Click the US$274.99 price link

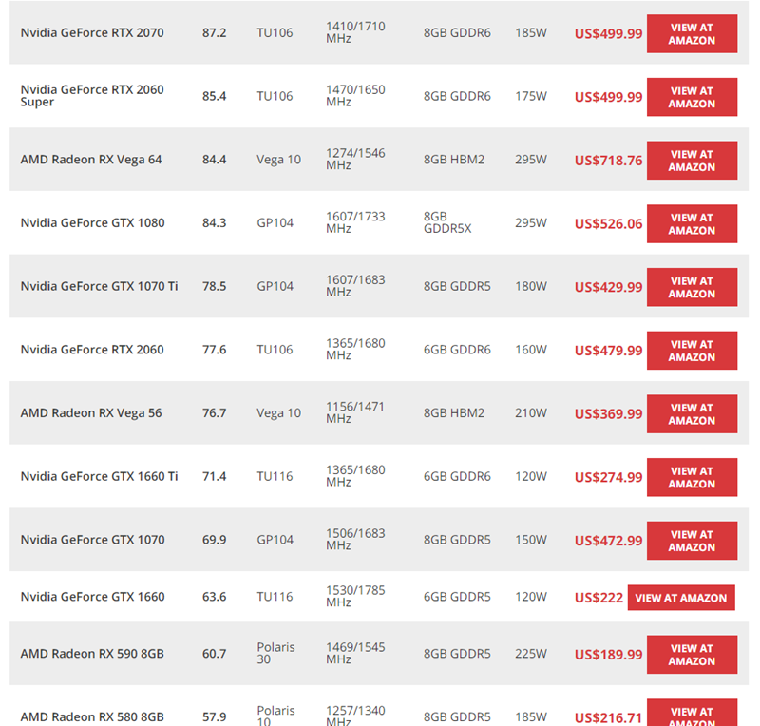click(x=608, y=477)
